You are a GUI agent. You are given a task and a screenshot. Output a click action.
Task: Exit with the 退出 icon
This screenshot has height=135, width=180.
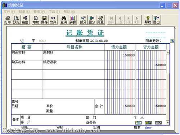(156, 20)
